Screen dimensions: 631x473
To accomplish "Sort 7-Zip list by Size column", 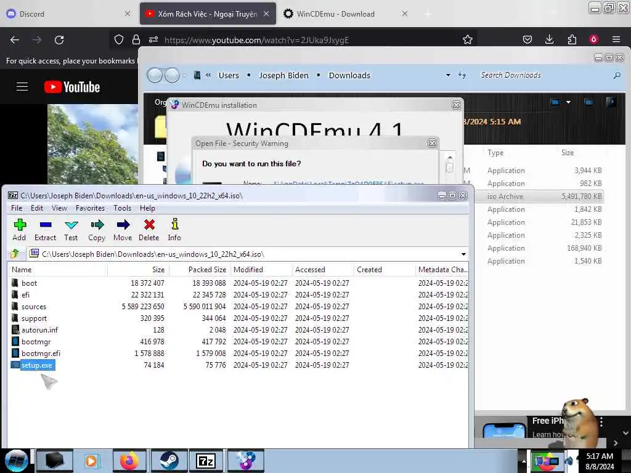I will click(x=138, y=270).
